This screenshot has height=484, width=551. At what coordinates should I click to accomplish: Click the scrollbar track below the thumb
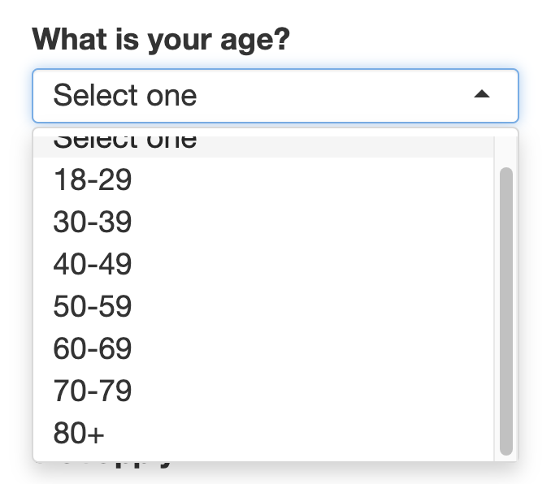[x=505, y=458]
